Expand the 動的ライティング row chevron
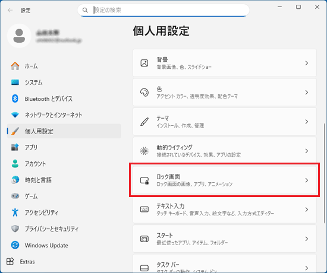The height and width of the screenshot is (273, 327). (x=307, y=151)
